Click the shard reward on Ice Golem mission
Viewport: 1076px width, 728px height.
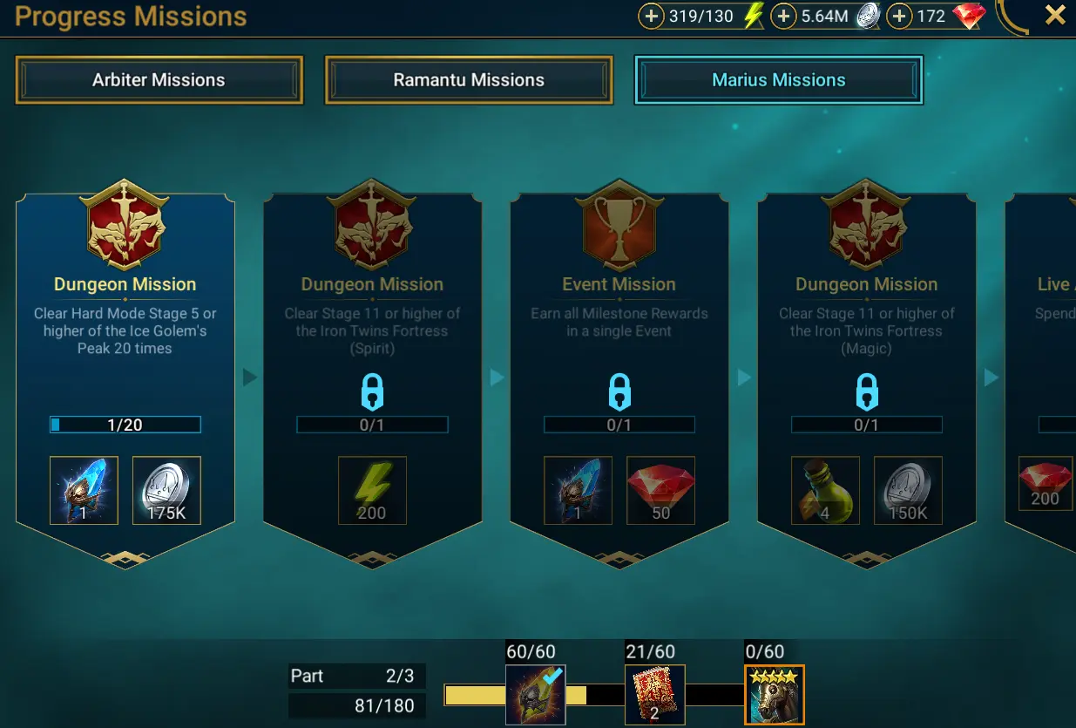84,490
